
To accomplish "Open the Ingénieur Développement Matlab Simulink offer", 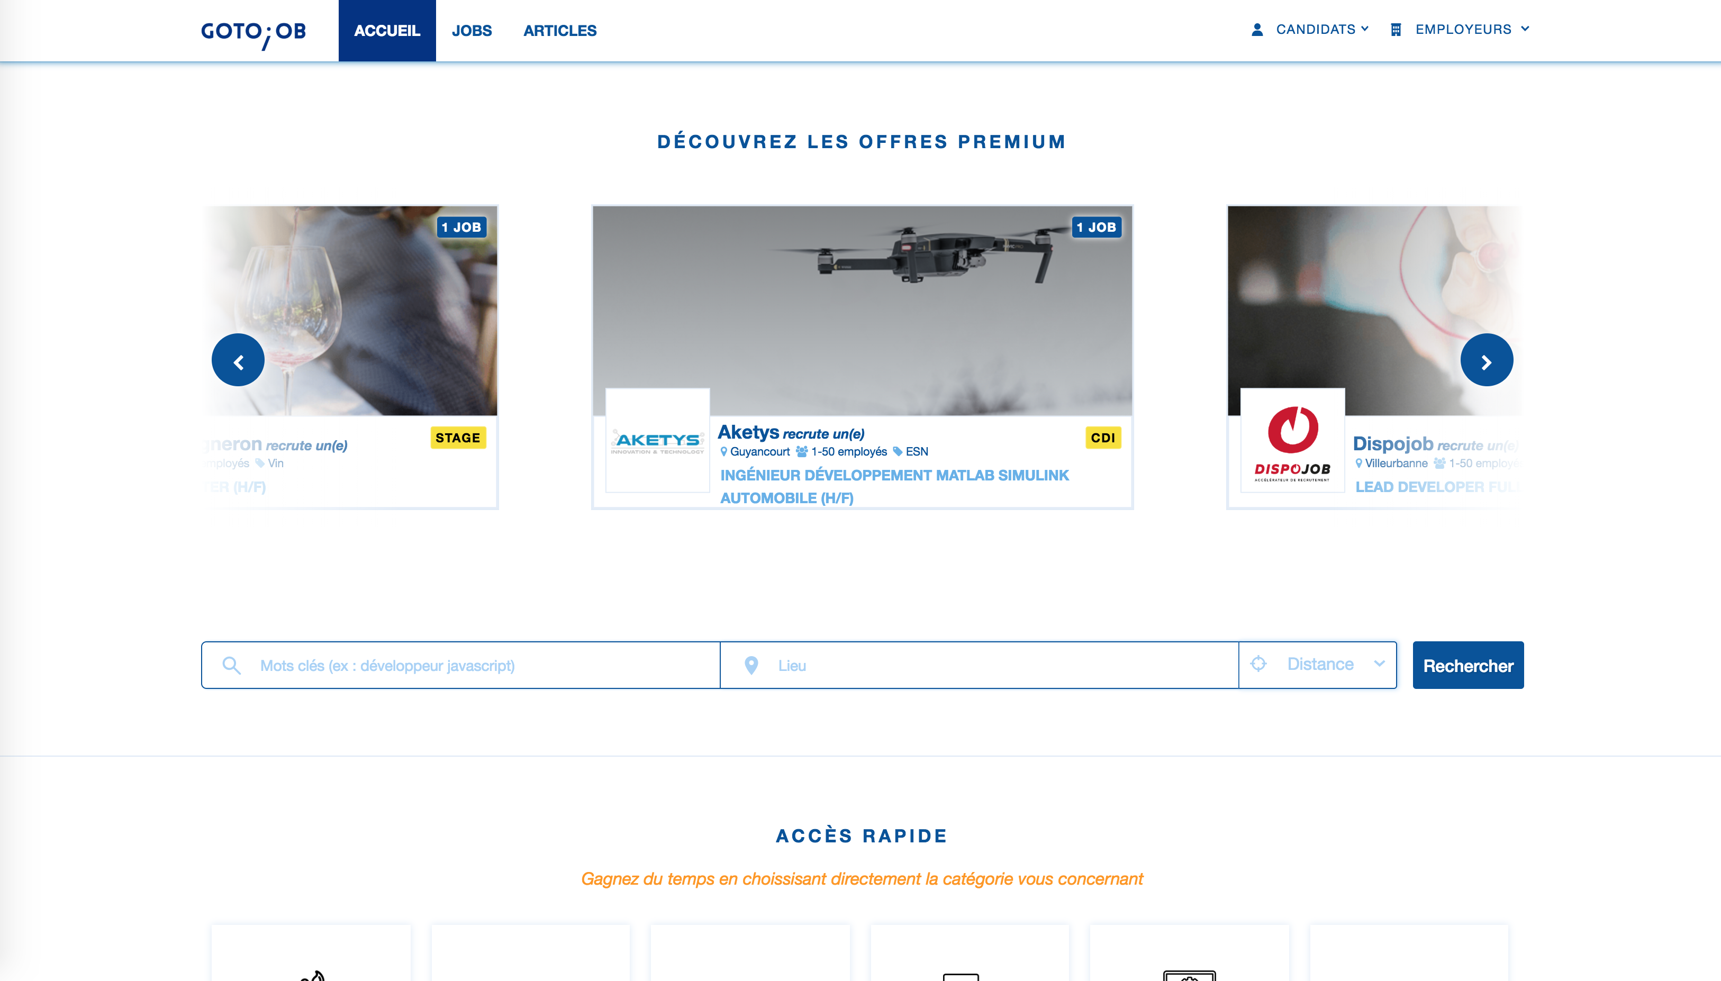I will tap(894, 486).
